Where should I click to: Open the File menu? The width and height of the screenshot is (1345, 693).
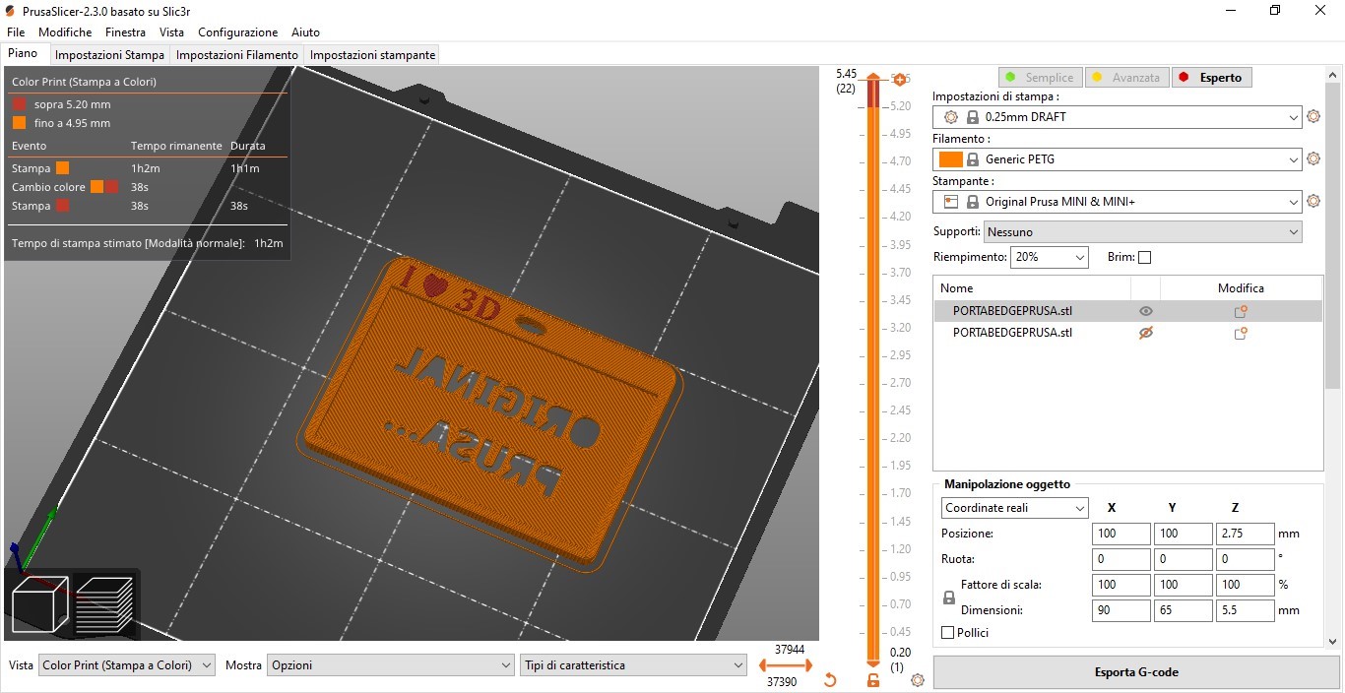click(16, 32)
